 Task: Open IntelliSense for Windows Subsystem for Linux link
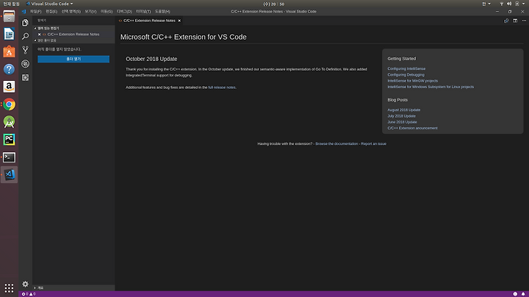tap(431, 87)
